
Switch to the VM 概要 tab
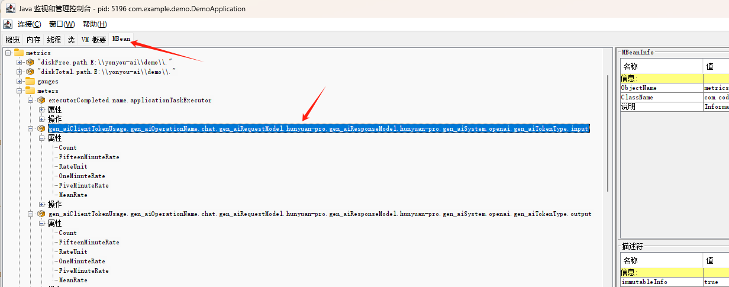click(93, 40)
